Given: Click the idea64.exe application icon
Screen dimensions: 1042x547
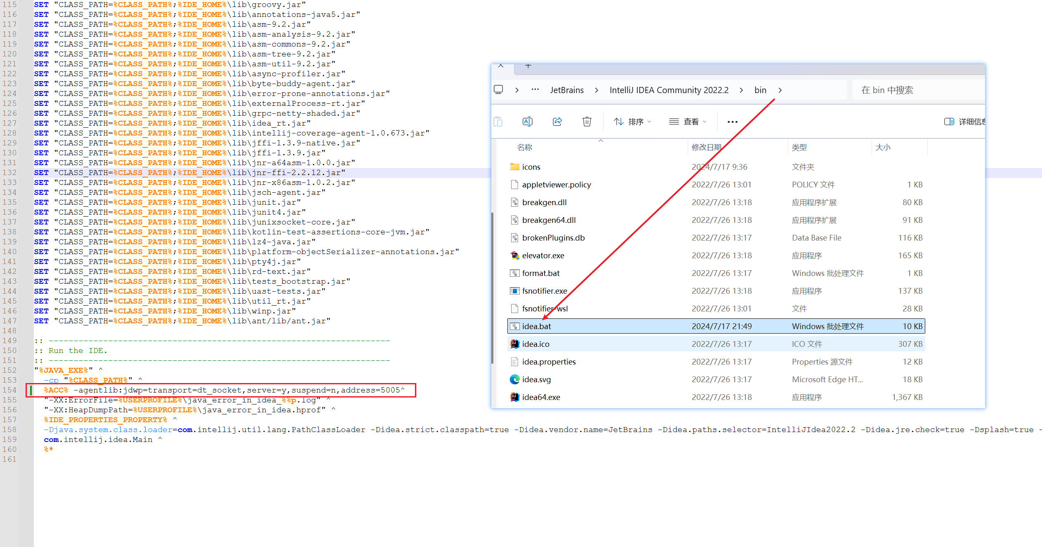Looking at the screenshot, I should coord(514,397).
